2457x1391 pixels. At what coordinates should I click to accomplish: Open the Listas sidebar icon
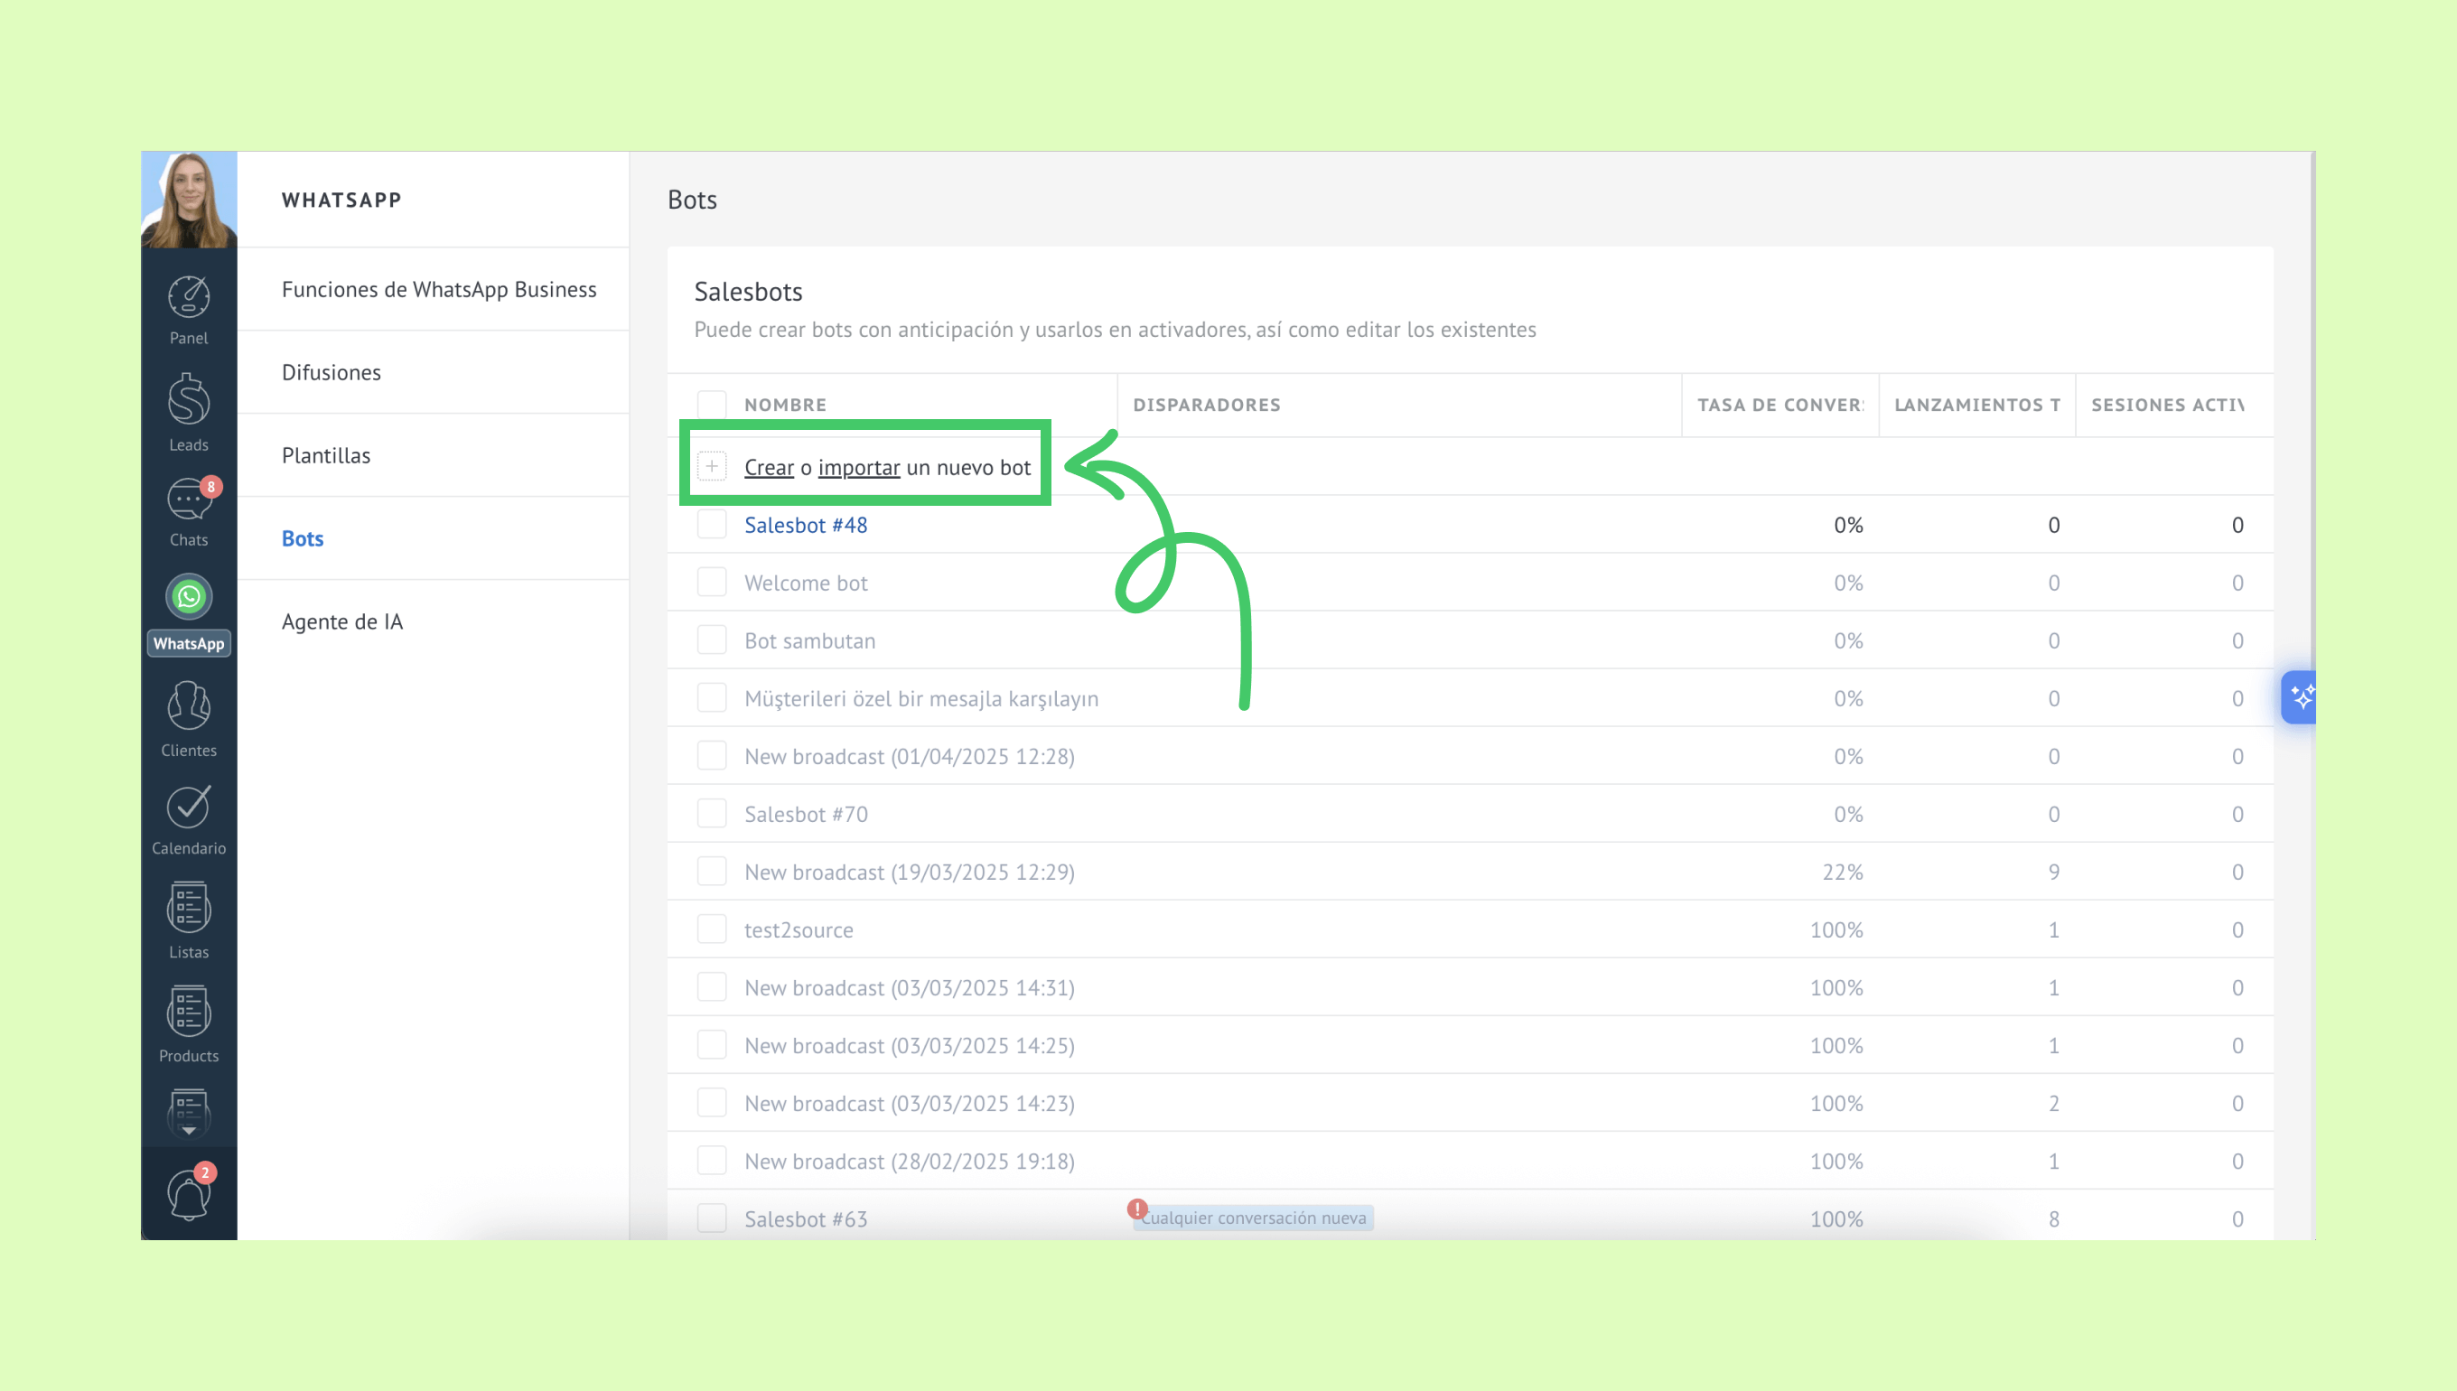point(188,908)
